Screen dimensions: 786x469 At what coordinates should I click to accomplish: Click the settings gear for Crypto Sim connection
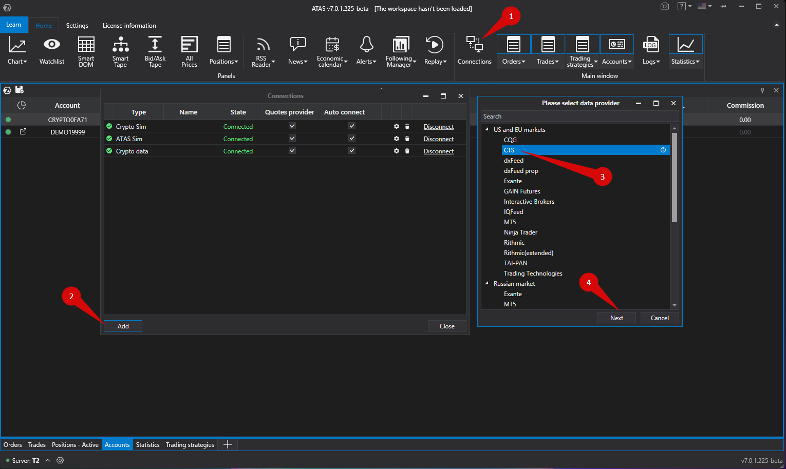pyautogui.click(x=397, y=126)
